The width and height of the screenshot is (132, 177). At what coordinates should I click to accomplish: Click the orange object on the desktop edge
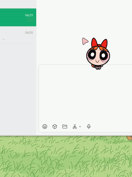point(129,138)
